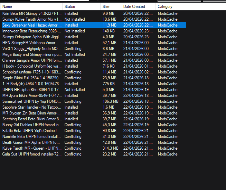This screenshot has height=190, width=226.
Task: Select the UHPN HR alpha Kirin-8094 row
Action: (94, 90)
